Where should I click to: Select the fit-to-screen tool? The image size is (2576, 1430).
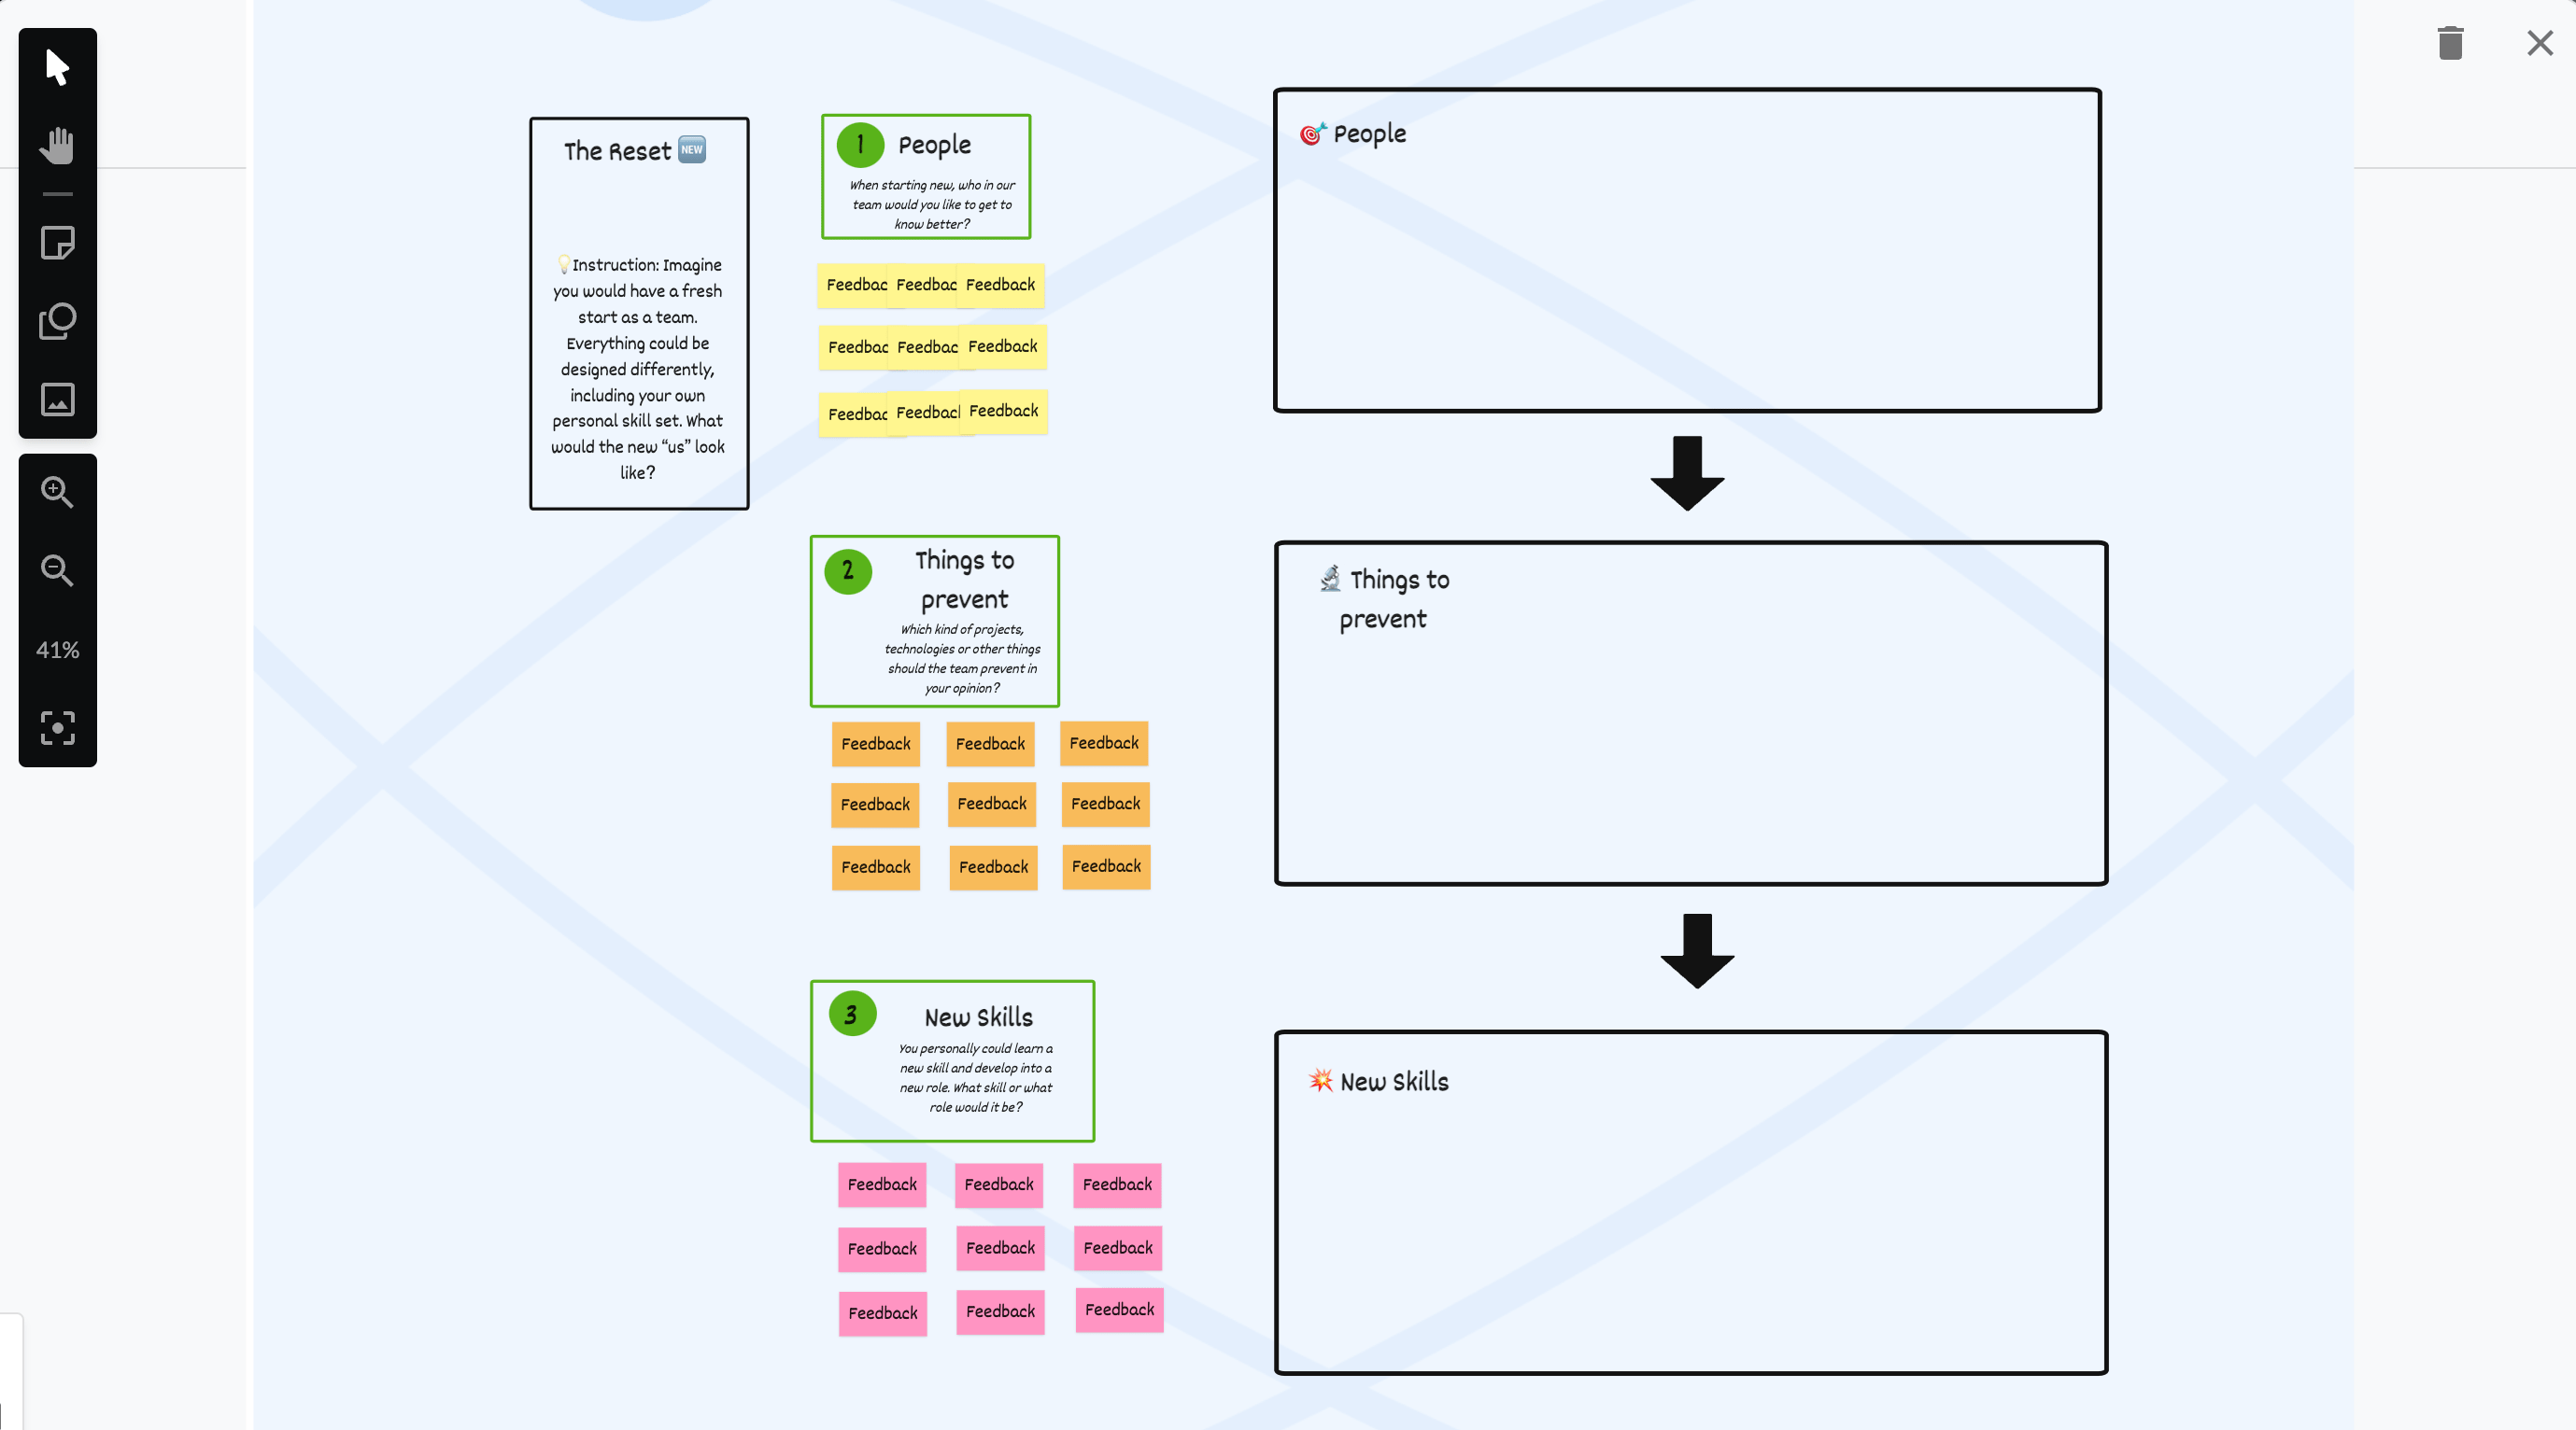coord(58,729)
